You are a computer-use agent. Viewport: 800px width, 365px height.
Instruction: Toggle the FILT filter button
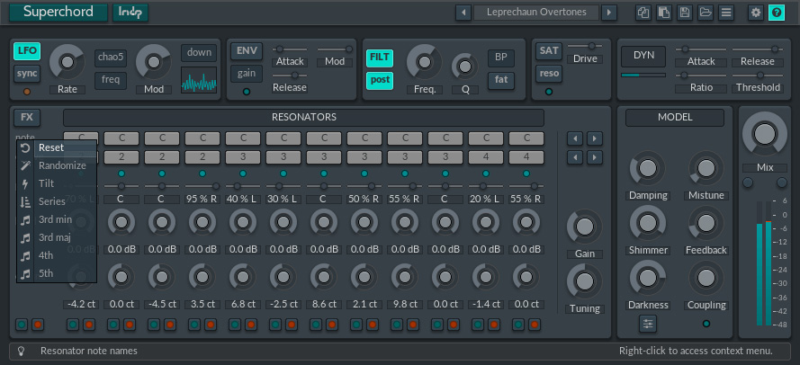click(x=379, y=58)
